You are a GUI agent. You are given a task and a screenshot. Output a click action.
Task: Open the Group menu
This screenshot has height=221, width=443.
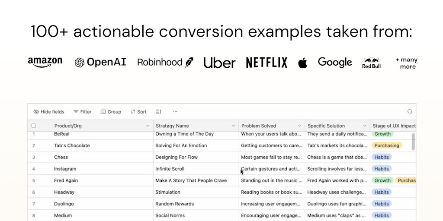click(x=111, y=112)
